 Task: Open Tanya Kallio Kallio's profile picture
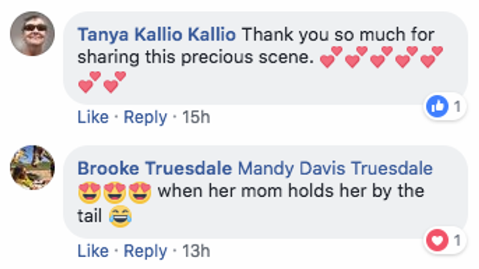coord(32,34)
